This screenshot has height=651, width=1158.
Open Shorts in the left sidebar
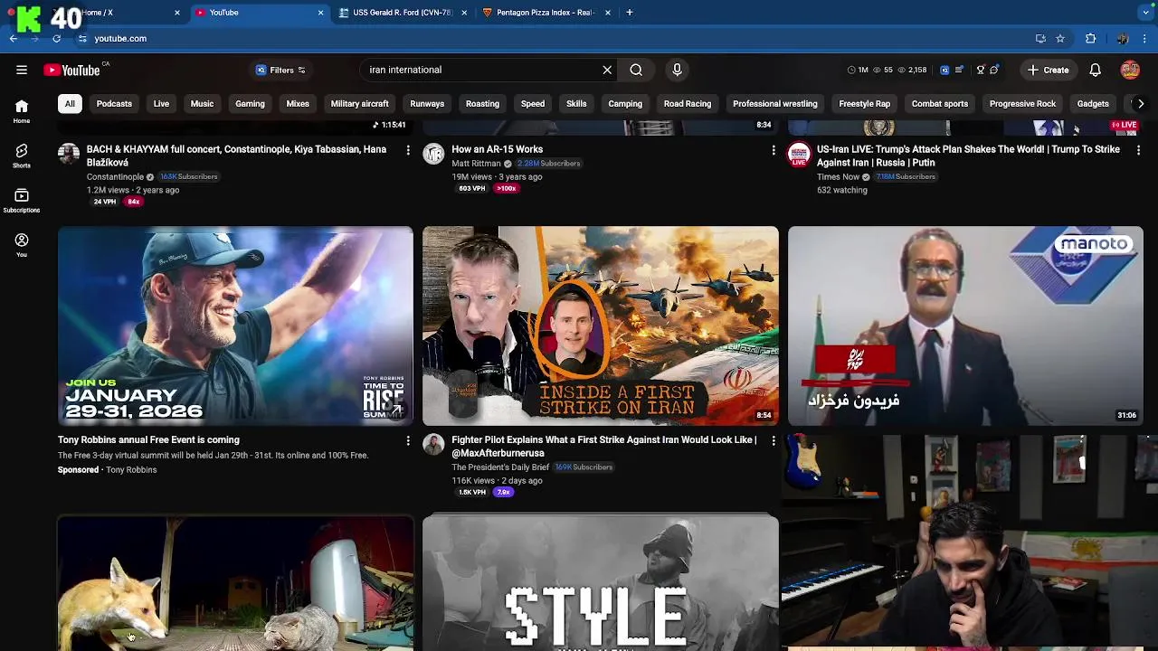point(22,156)
